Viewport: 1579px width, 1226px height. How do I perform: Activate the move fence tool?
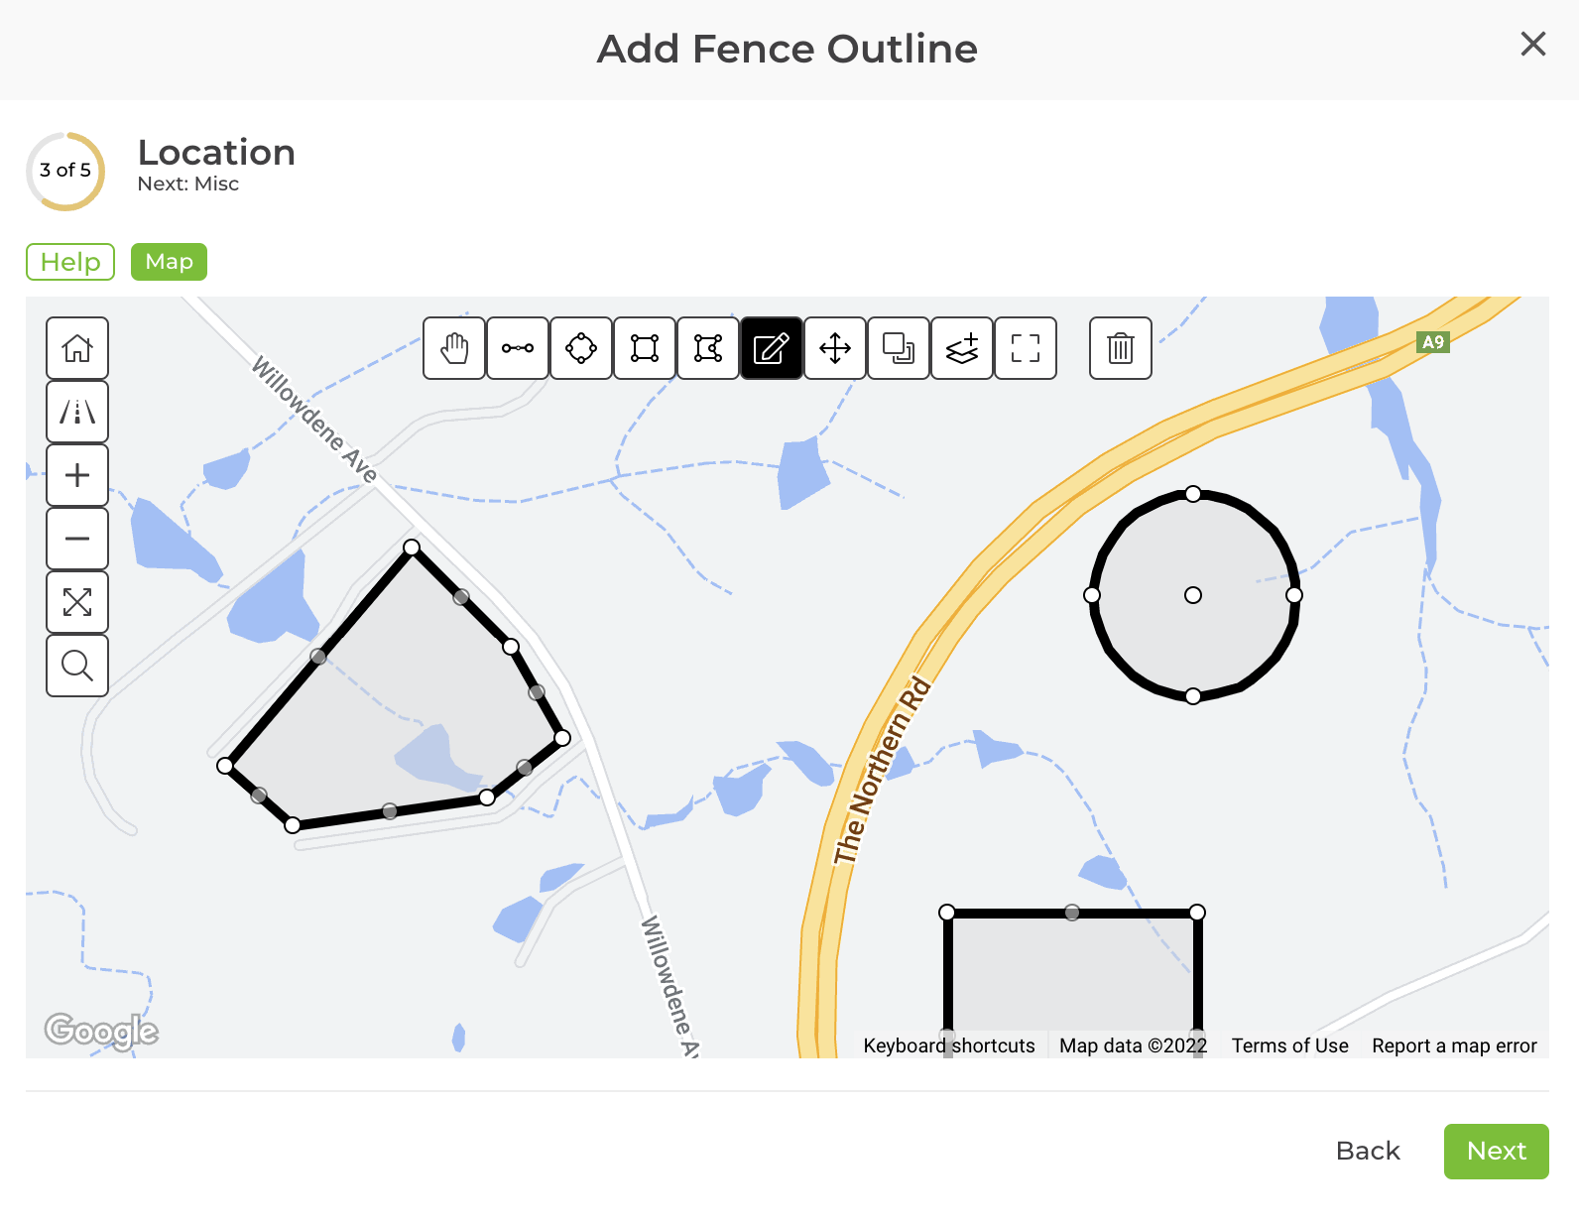tap(834, 349)
